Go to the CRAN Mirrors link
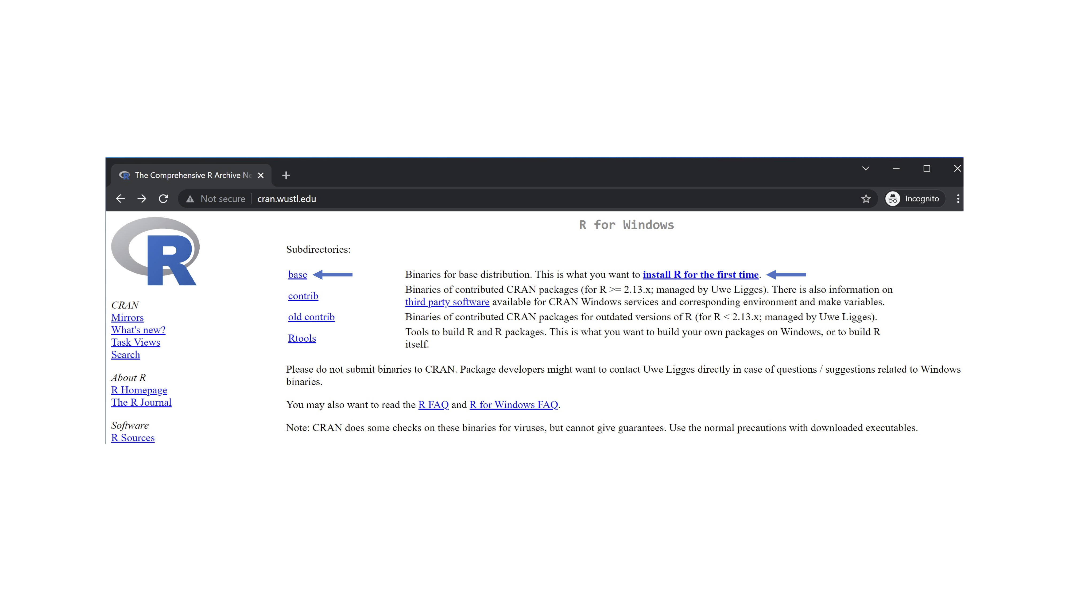1069x601 pixels. pos(127,318)
